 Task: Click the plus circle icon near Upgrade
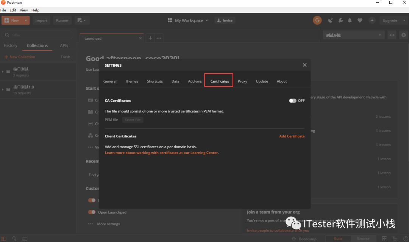click(x=372, y=20)
